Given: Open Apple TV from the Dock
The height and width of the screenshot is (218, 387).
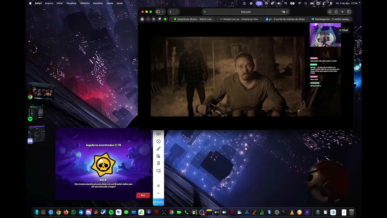Looking at the screenshot, I should point(217,212).
